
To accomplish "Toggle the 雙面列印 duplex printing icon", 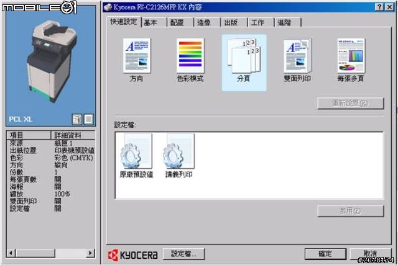I will (x=297, y=60).
